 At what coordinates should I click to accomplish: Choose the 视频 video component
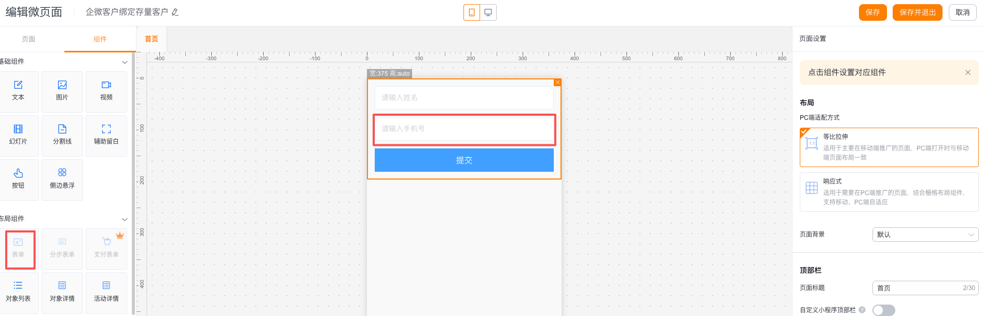coord(106,91)
